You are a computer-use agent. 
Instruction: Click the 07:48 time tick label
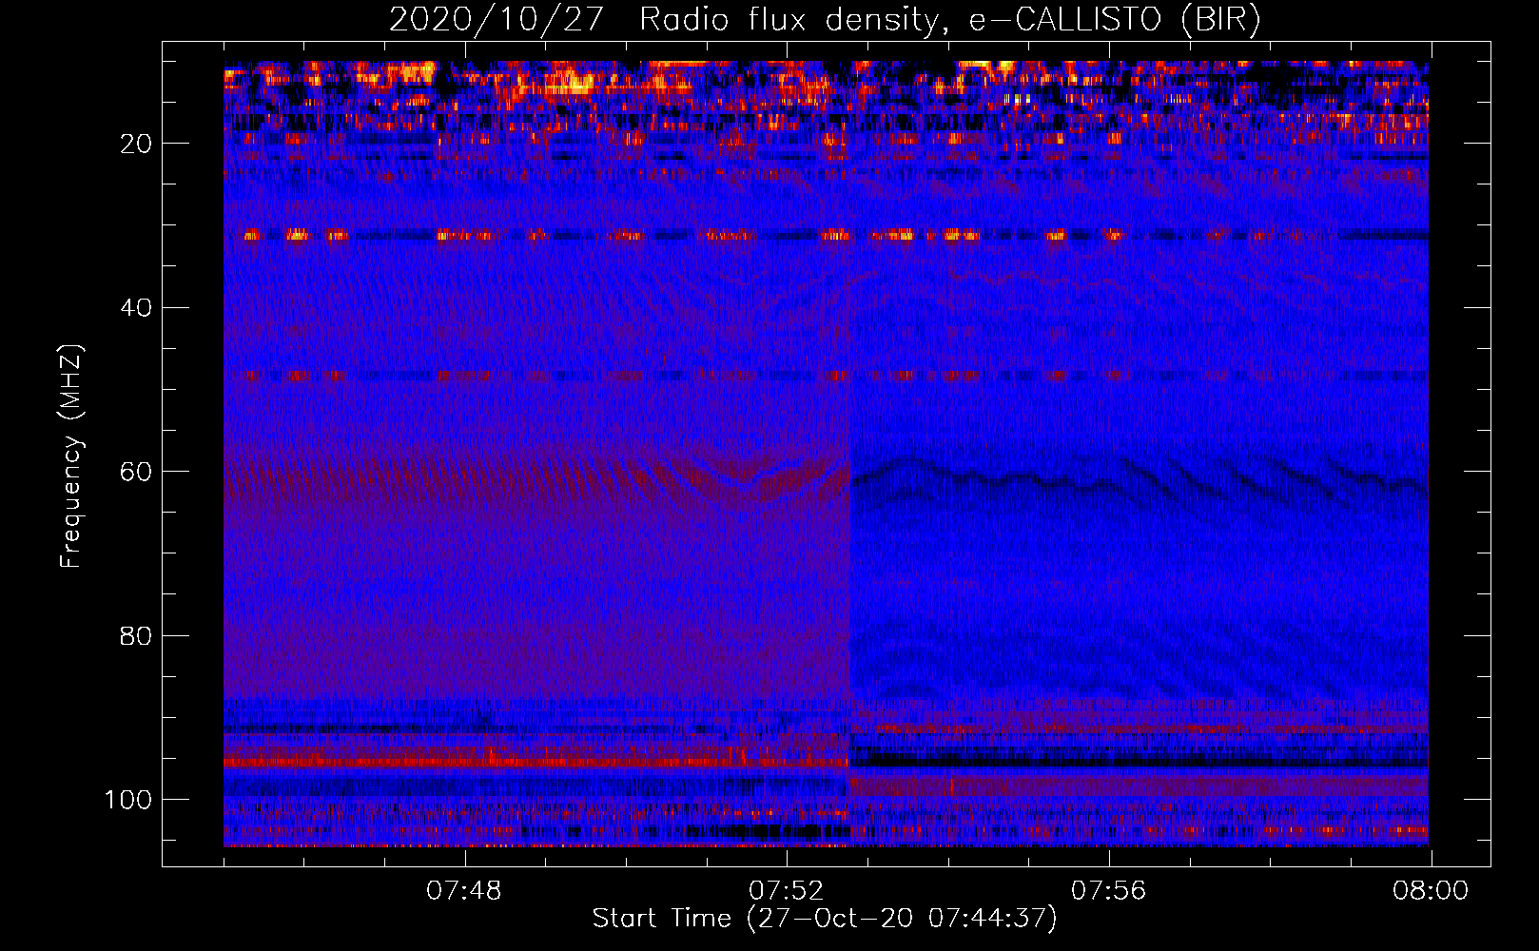click(463, 891)
